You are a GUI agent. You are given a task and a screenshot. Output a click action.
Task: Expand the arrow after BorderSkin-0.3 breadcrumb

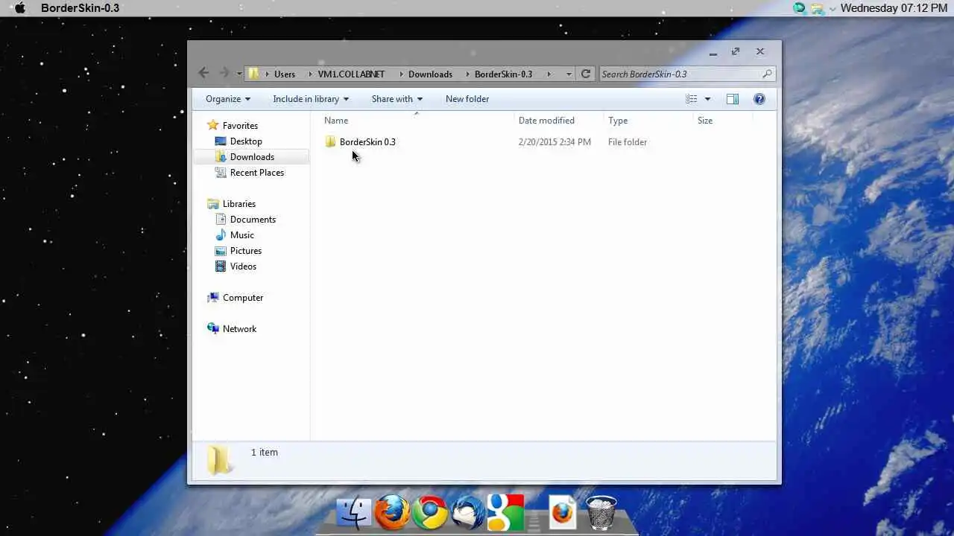click(549, 74)
